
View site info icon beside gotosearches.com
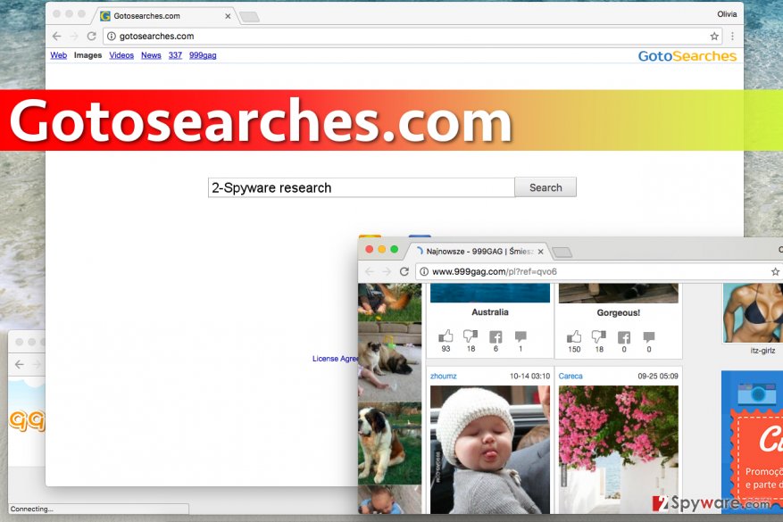112,36
